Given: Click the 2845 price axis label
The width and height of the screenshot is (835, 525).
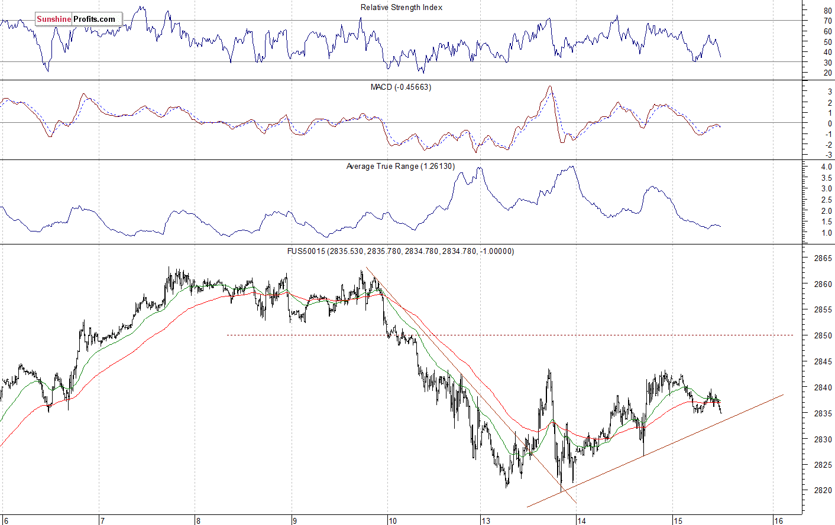Looking at the screenshot, I should pyautogui.click(x=822, y=362).
